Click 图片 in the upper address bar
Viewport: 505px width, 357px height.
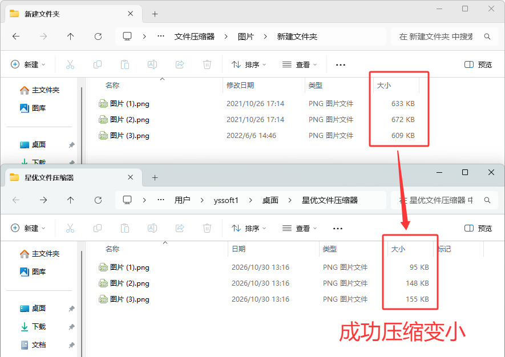(x=246, y=36)
